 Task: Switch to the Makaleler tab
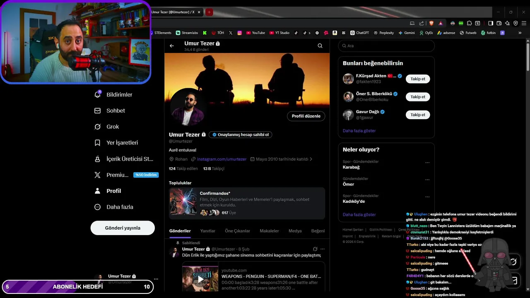click(269, 231)
